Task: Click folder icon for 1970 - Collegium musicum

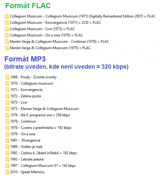Action: 7,83
